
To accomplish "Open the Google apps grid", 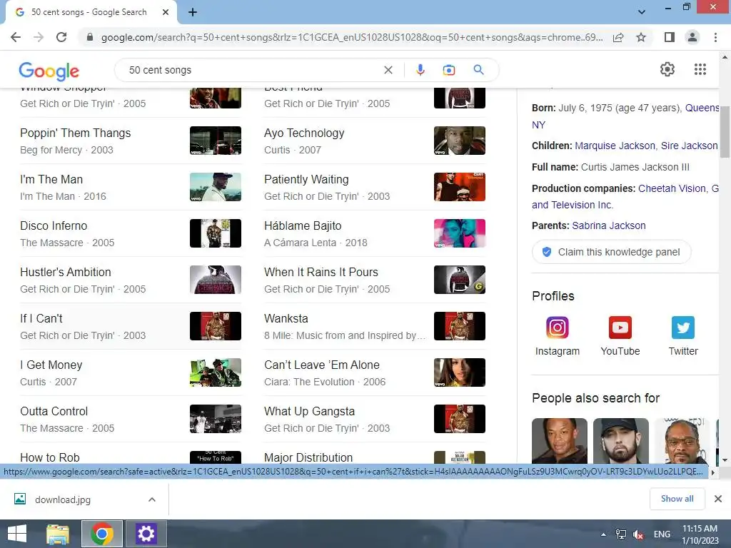I will (x=700, y=69).
